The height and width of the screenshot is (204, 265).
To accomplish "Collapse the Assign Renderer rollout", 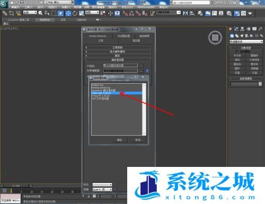I will [118, 60].
